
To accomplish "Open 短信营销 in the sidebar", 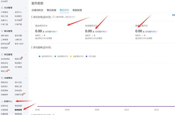I will [4, 90].
